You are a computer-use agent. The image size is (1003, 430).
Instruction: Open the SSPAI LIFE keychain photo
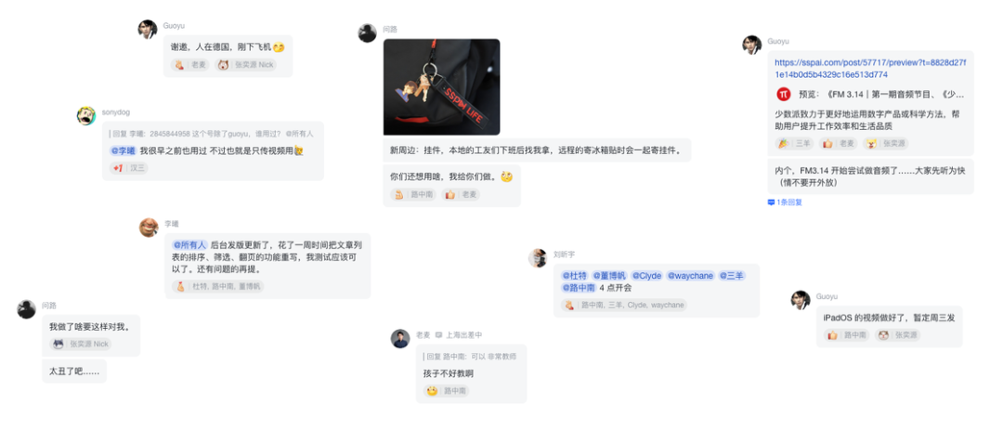tap(441, 87)
